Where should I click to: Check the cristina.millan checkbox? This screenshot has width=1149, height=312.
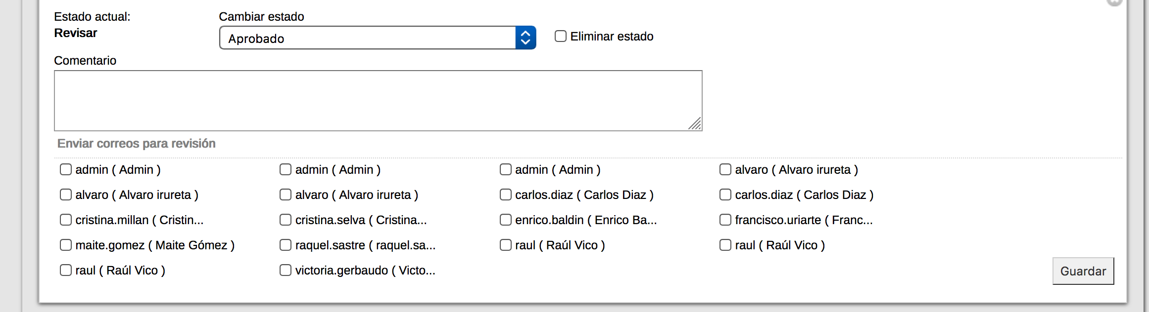click(66, 220)
